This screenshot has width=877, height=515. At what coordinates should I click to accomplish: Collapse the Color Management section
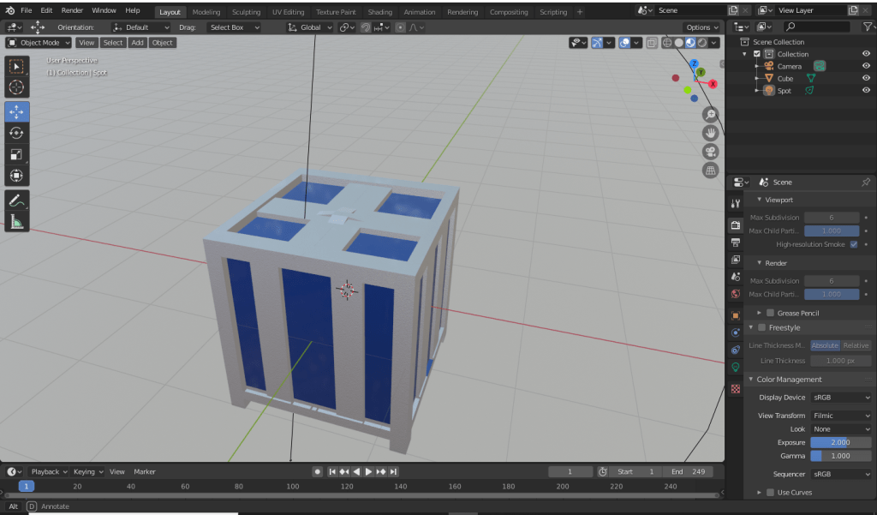(x=788, y=379)
